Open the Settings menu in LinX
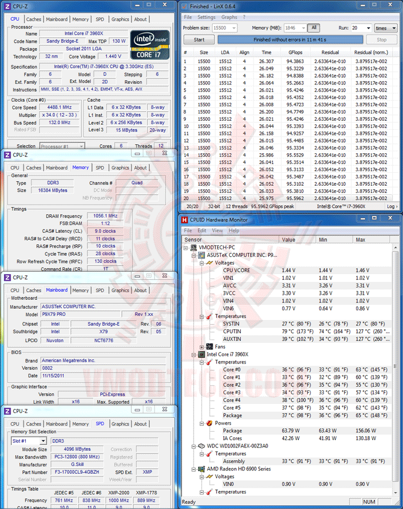 pos(207,17)
